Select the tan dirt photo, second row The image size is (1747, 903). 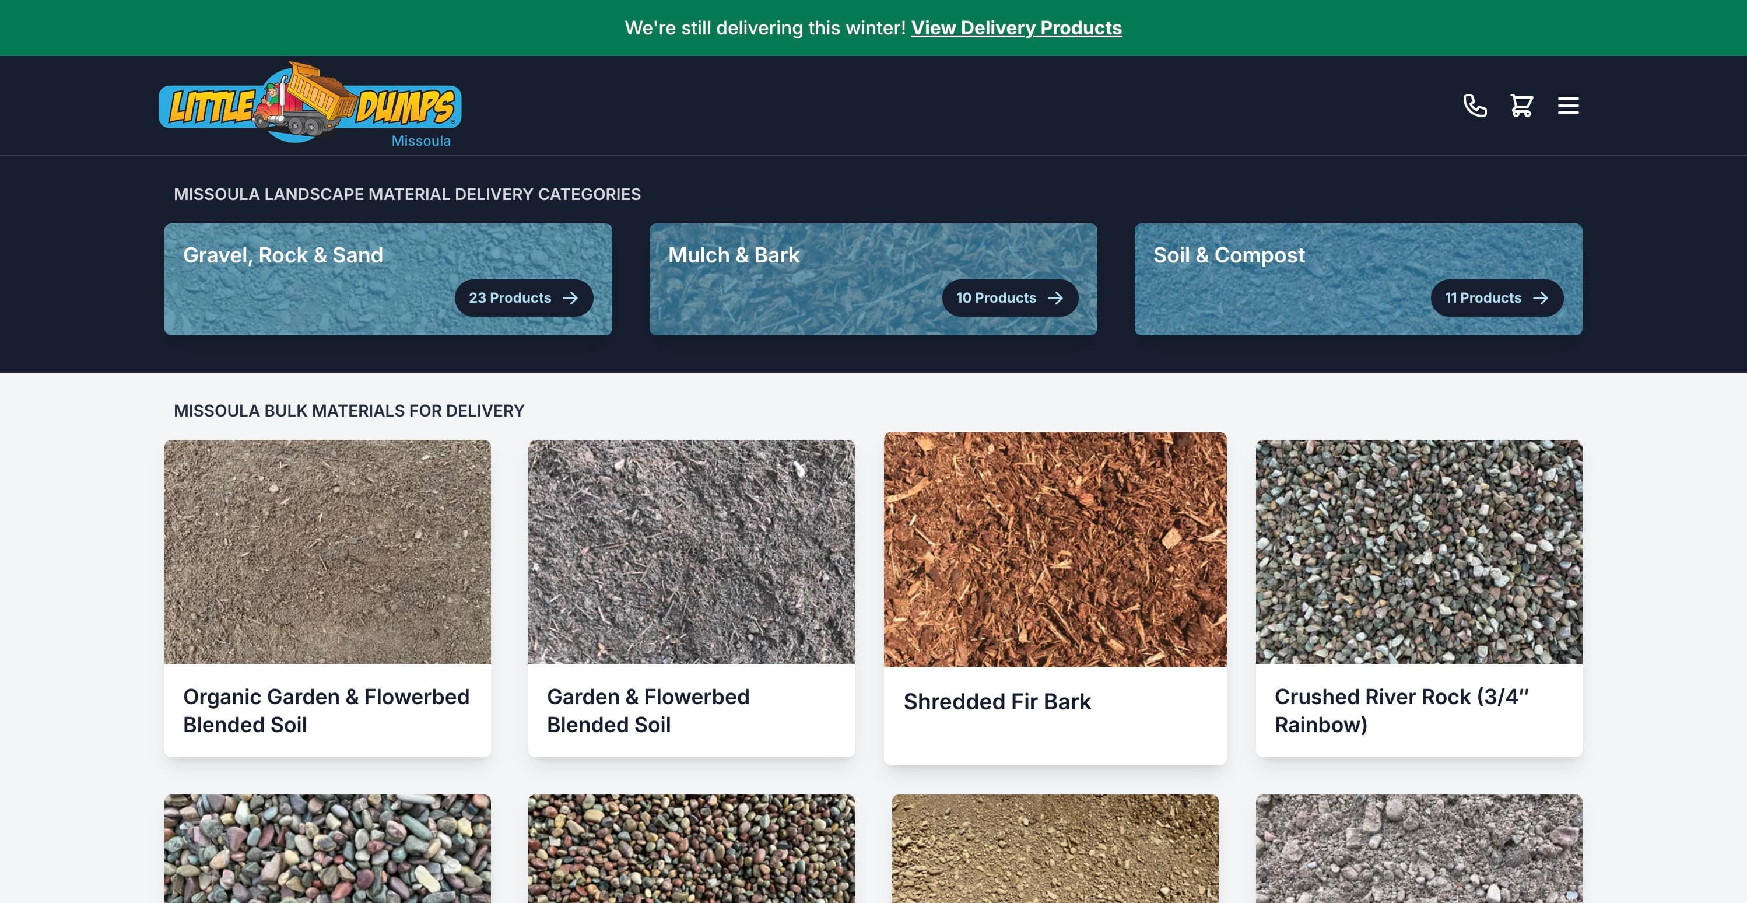coord(1055,849)
